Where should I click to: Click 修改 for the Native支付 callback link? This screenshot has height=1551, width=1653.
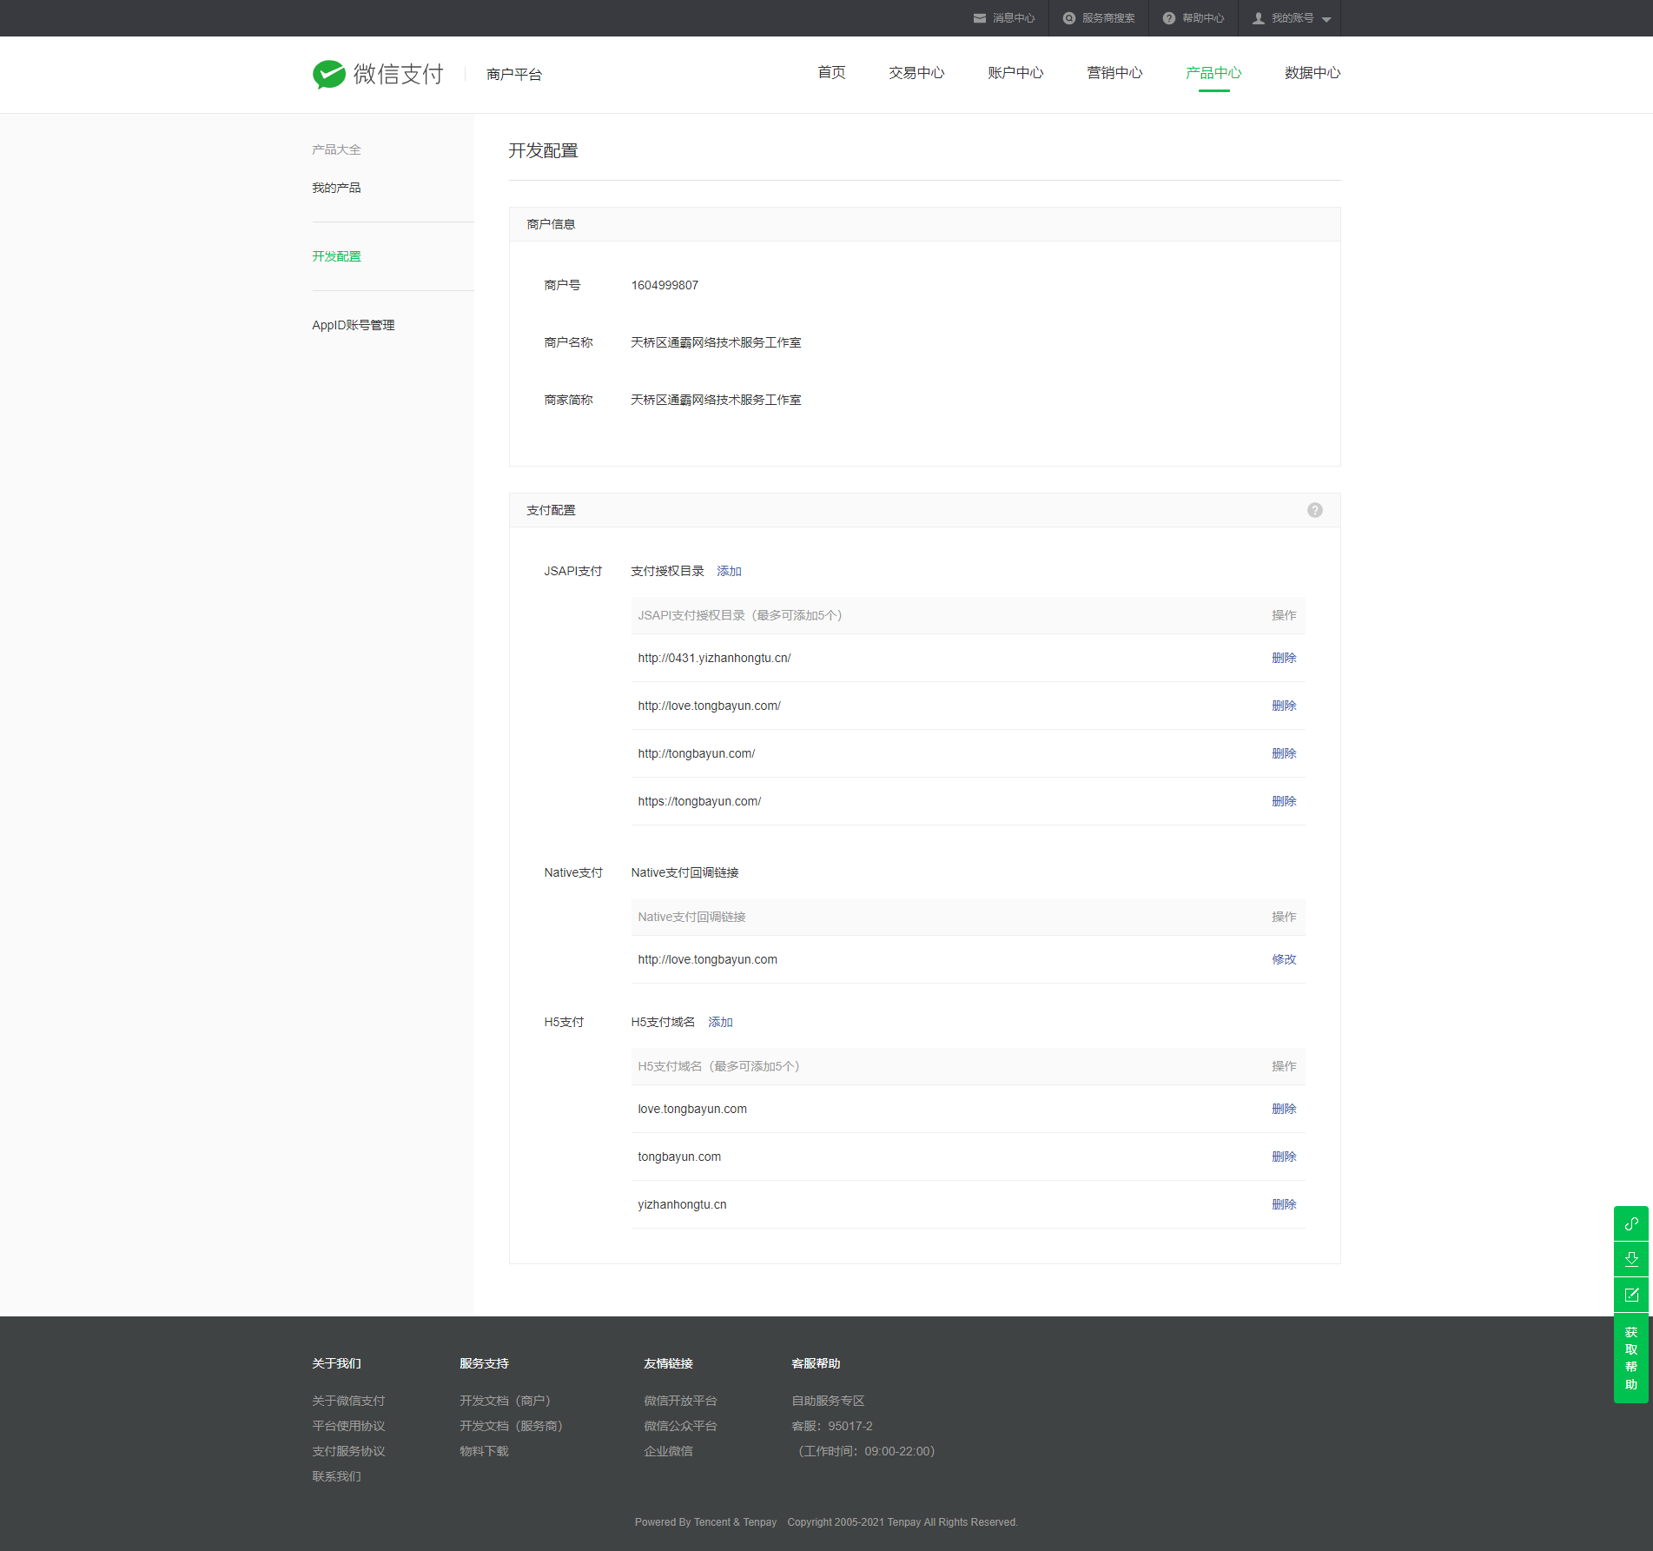tap(1283, 959)
